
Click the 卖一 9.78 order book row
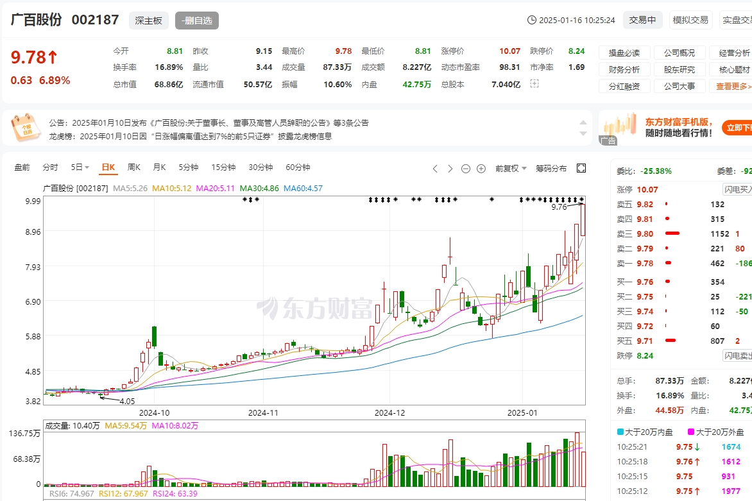684,263
